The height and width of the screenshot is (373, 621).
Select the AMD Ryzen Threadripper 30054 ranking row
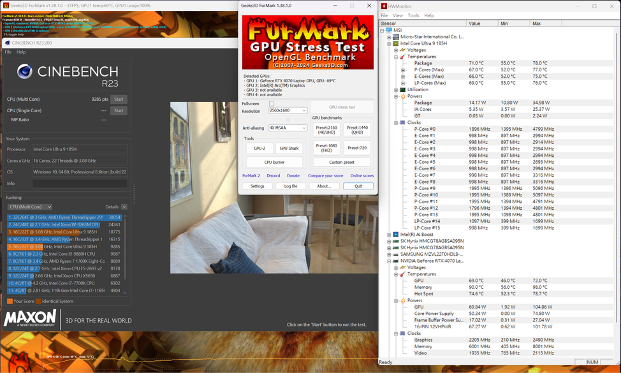tap(64, 217)
